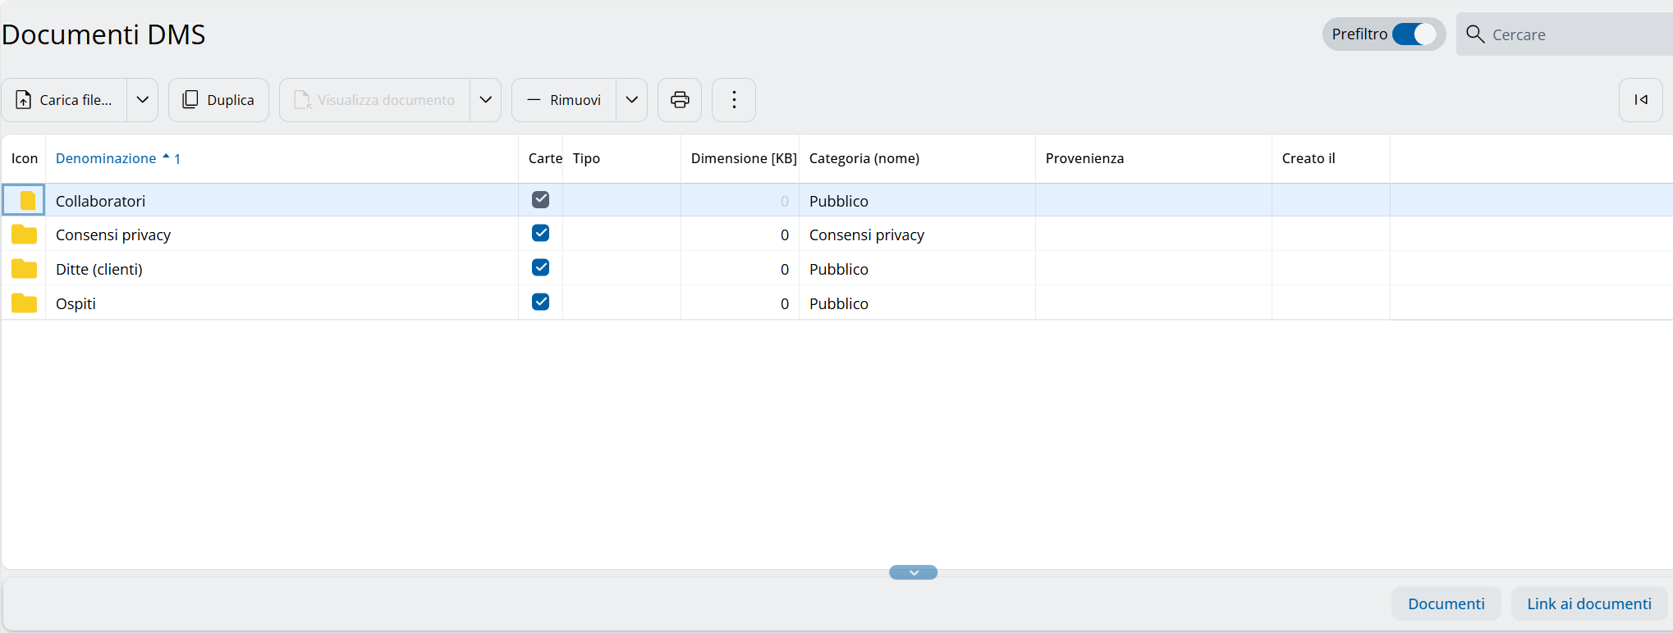Click the Ditte (clienti) folder icon
The image size is (1673, 633).
[25, 269]
